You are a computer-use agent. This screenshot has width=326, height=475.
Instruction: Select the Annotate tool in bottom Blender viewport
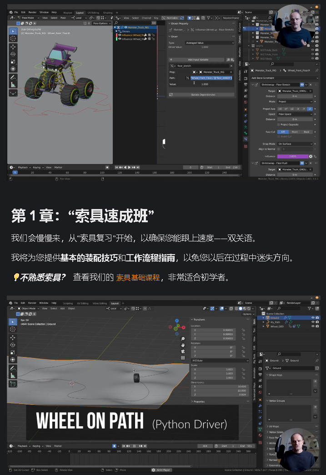coord(13,368)
